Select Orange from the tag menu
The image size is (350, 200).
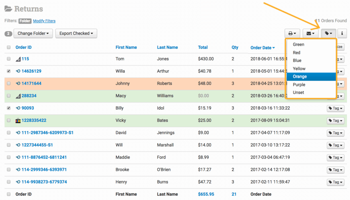[x=300, y=77]
